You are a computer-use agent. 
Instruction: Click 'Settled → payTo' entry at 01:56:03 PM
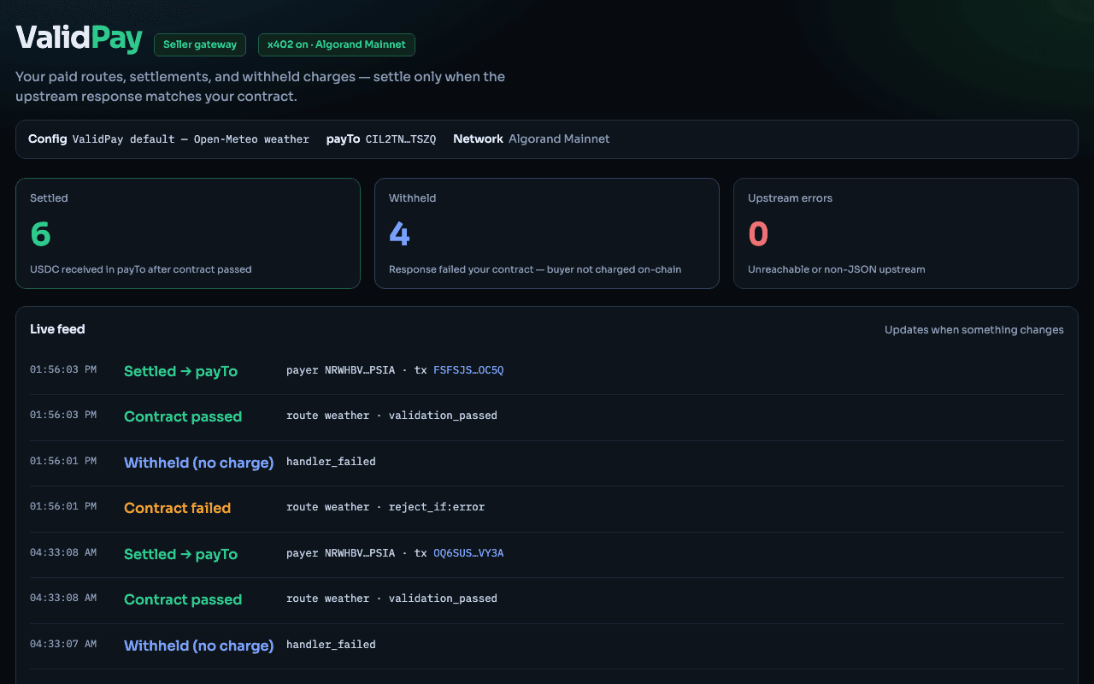pos(180,371)
